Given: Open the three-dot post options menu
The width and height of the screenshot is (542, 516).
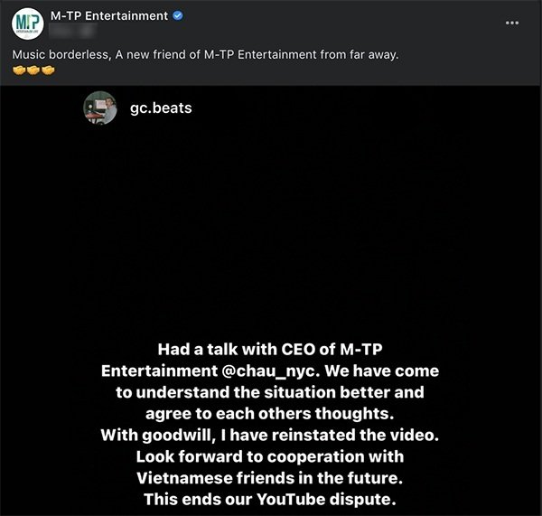Looking at the screenshot, I should tap(512, 23).
